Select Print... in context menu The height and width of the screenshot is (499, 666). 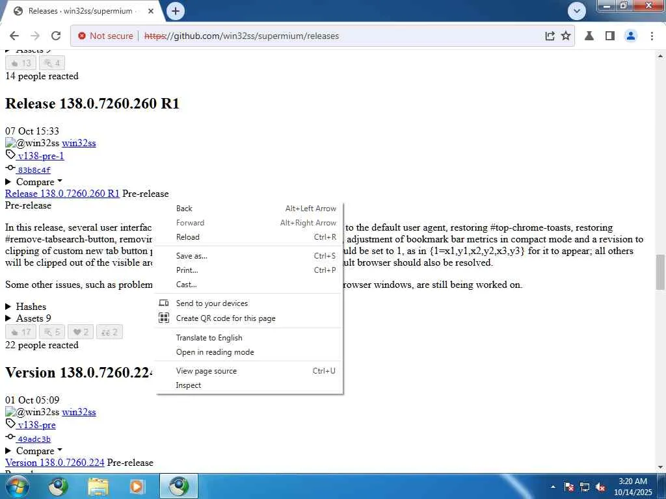point(249,270)
